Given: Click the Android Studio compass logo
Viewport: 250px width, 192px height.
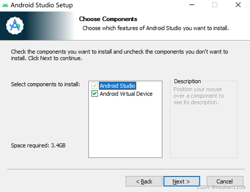Looking at the screenshot, I should point(15,26).
